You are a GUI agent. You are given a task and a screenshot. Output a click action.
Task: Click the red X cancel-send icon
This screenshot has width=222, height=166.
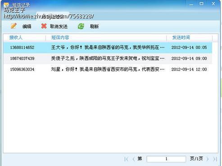pyautogui.click(x=44, y=26)
